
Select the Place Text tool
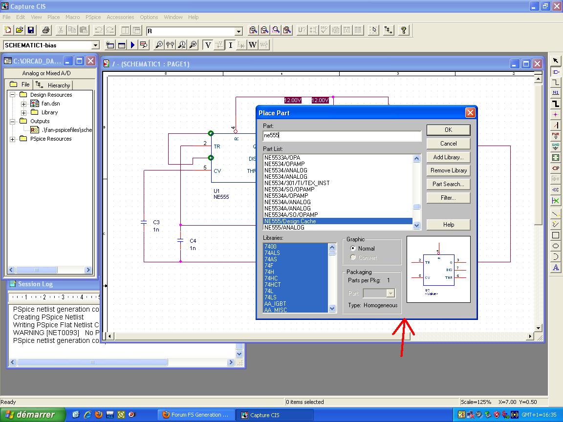click(x=556, y=268)
